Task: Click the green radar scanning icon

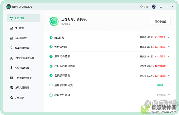Action: coord(54,21)
